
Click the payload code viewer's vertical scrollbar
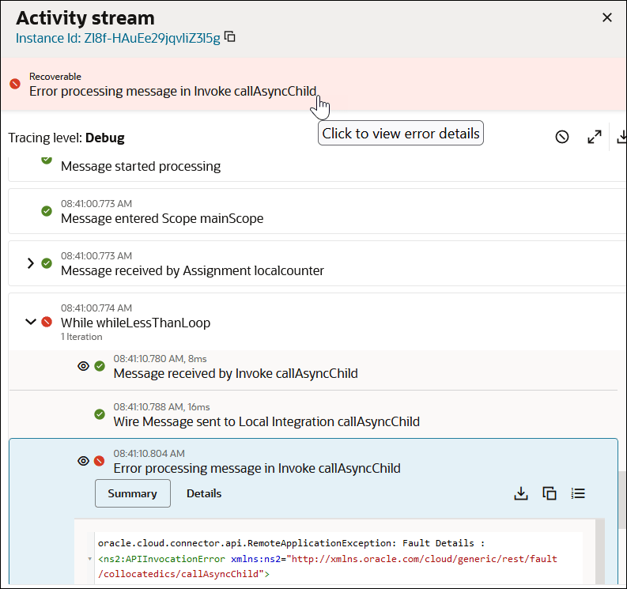[x=600, y=552]
